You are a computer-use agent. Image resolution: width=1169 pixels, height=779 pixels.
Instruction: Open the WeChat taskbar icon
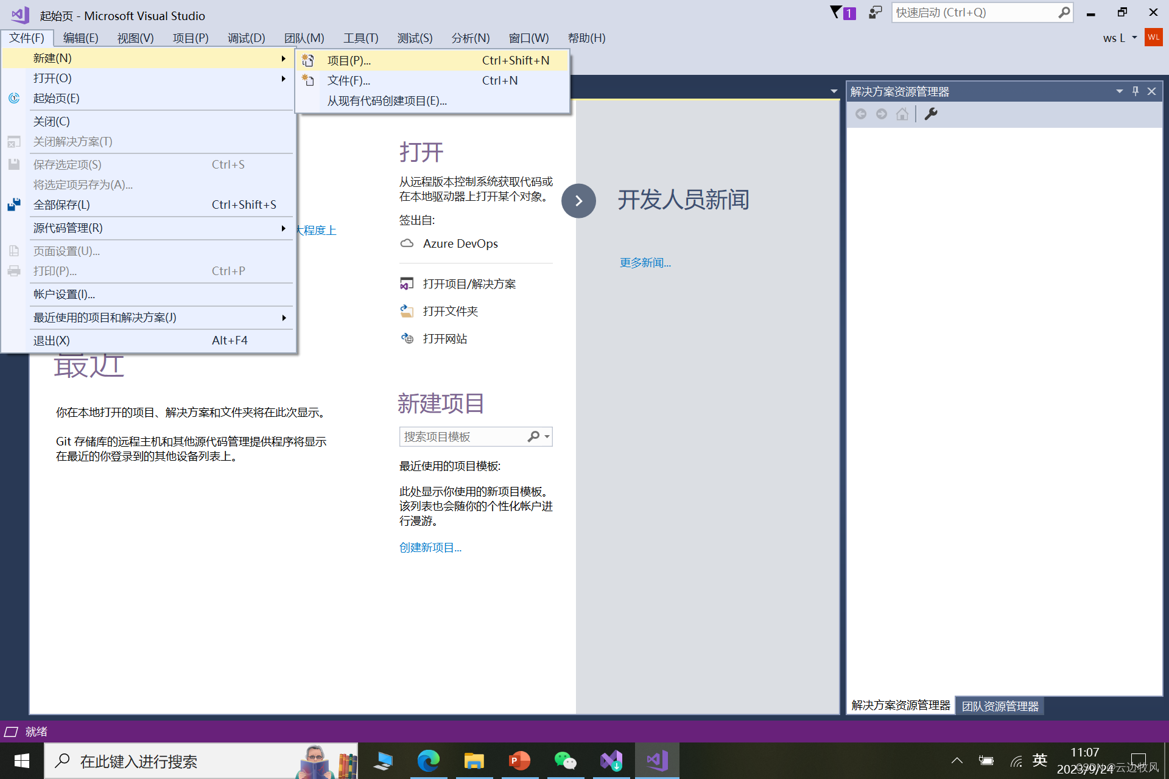[565, 761]
